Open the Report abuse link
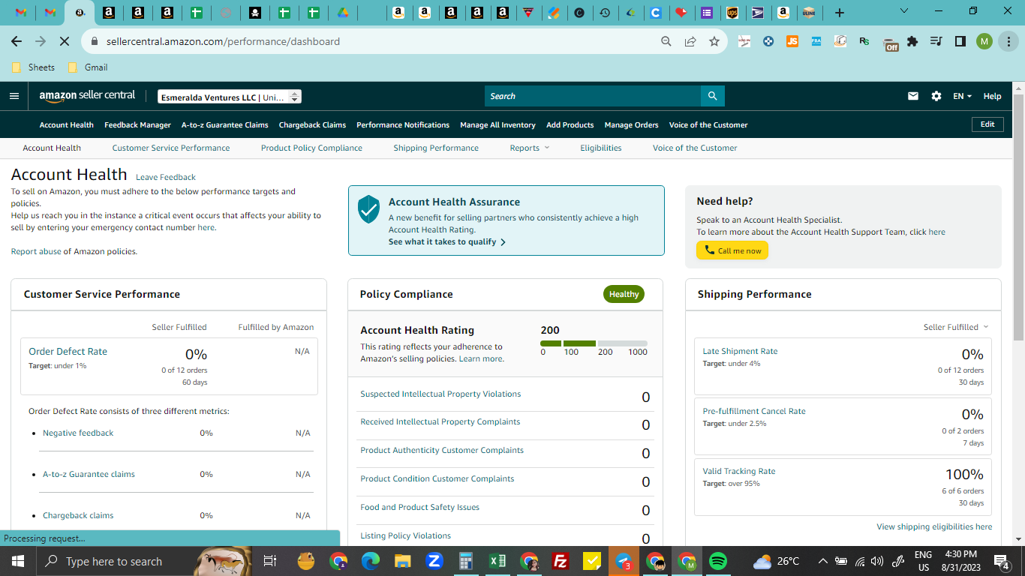Image resolution: width=1025 pixels, height=576 pixels. pos(36,251)
